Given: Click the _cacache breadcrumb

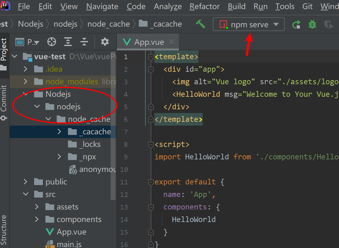Looking at the screenshot, I should 160,24.
